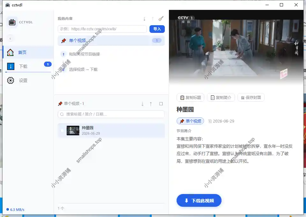
Task: Click the home house icon
Action: 10,52
